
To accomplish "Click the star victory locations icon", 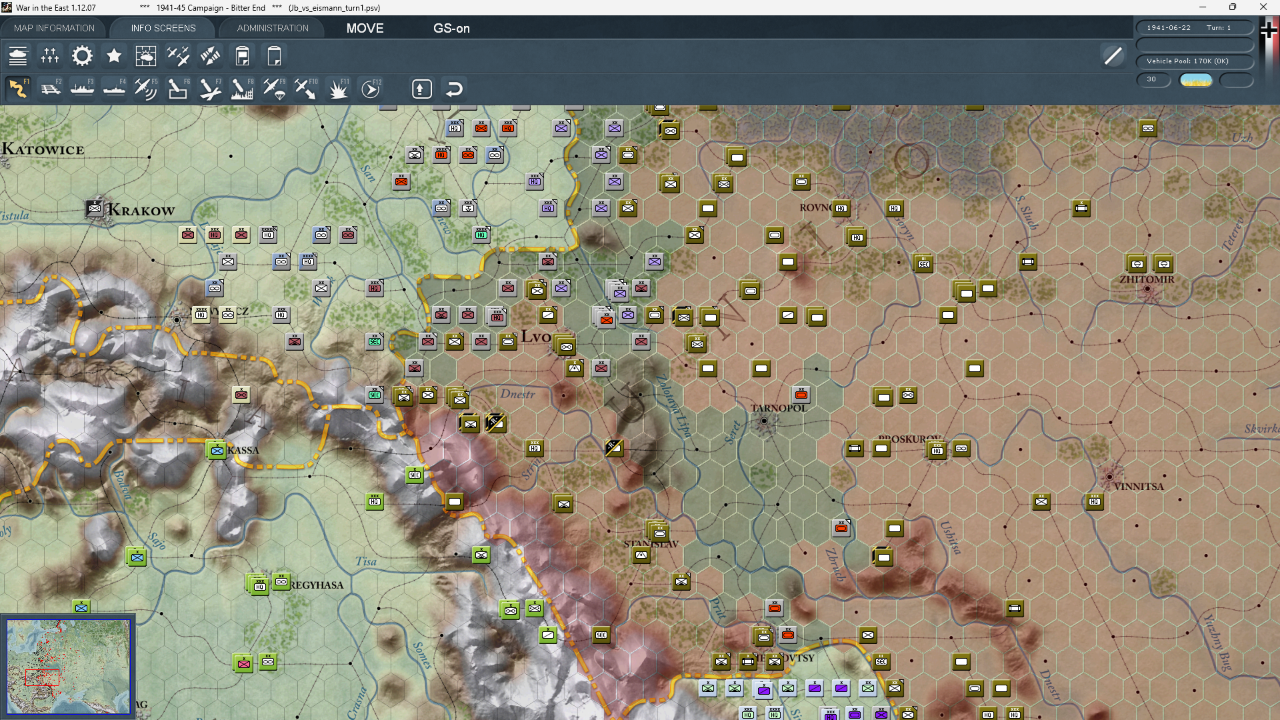I will pos(114,56).
